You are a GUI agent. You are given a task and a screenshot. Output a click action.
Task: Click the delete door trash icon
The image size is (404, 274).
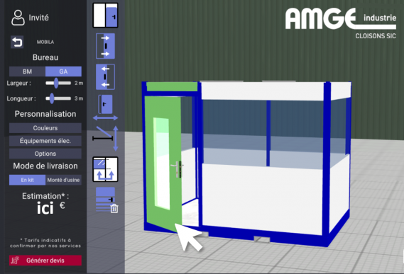click(107, 200)
